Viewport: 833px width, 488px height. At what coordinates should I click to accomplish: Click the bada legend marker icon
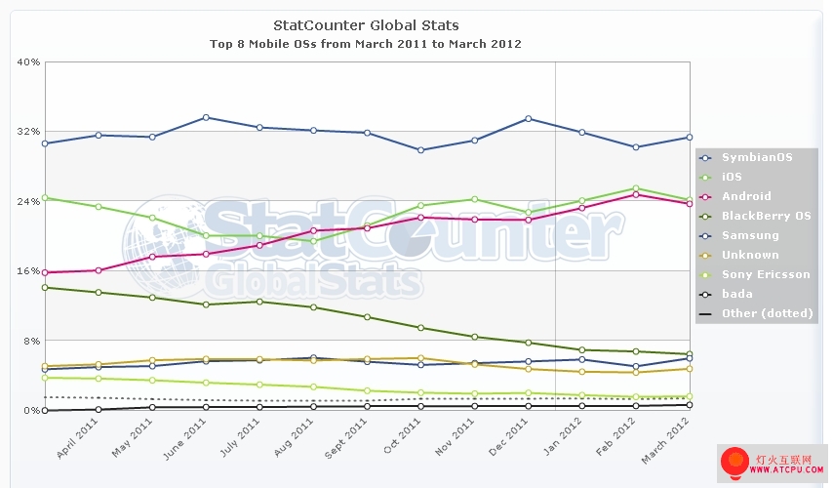coord(706,295)
